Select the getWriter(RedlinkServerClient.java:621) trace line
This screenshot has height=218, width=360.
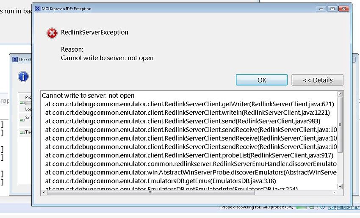(x=189, y=104)
